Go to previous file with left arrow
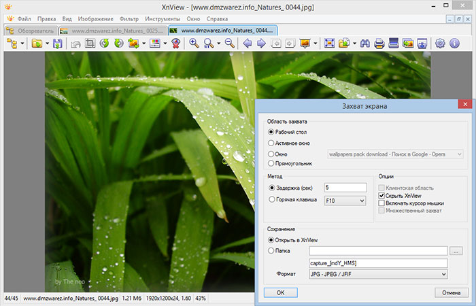 pyautogui.click(x=248, y=44)
